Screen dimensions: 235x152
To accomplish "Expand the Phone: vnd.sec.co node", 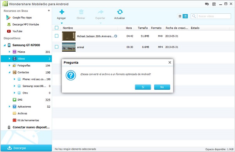I will tap(14, 79).
